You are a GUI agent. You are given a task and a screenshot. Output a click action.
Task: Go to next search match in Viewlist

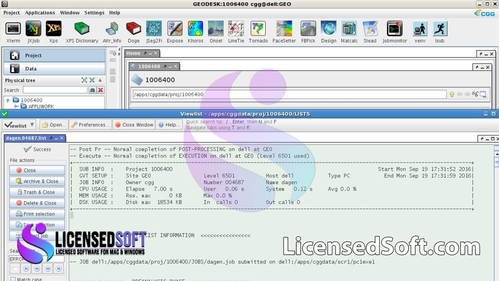click(x=48, y=269)
